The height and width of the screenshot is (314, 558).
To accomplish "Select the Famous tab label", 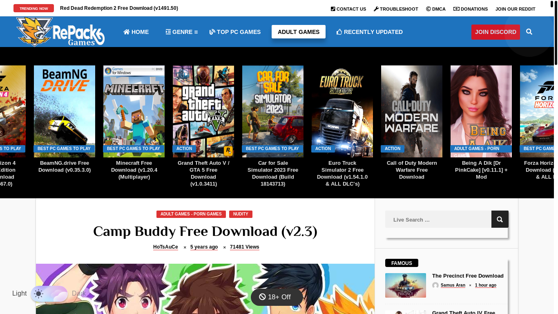I will pyautogui.click(x=402, y=263).
